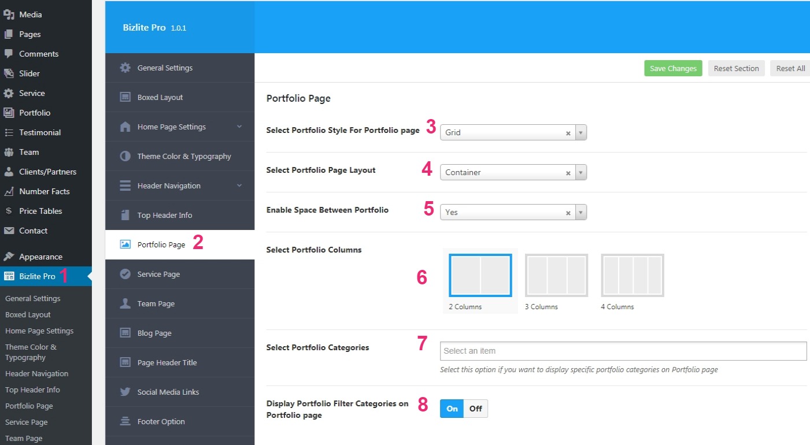Screen dimensions: 810x445
Task: Clear the Container selection with x
Action: pos(568,173)
